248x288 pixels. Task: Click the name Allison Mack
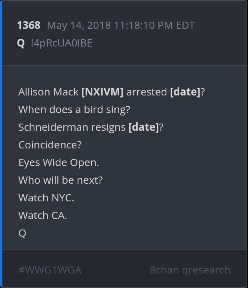pyautogui.click(x=48, y=92)
